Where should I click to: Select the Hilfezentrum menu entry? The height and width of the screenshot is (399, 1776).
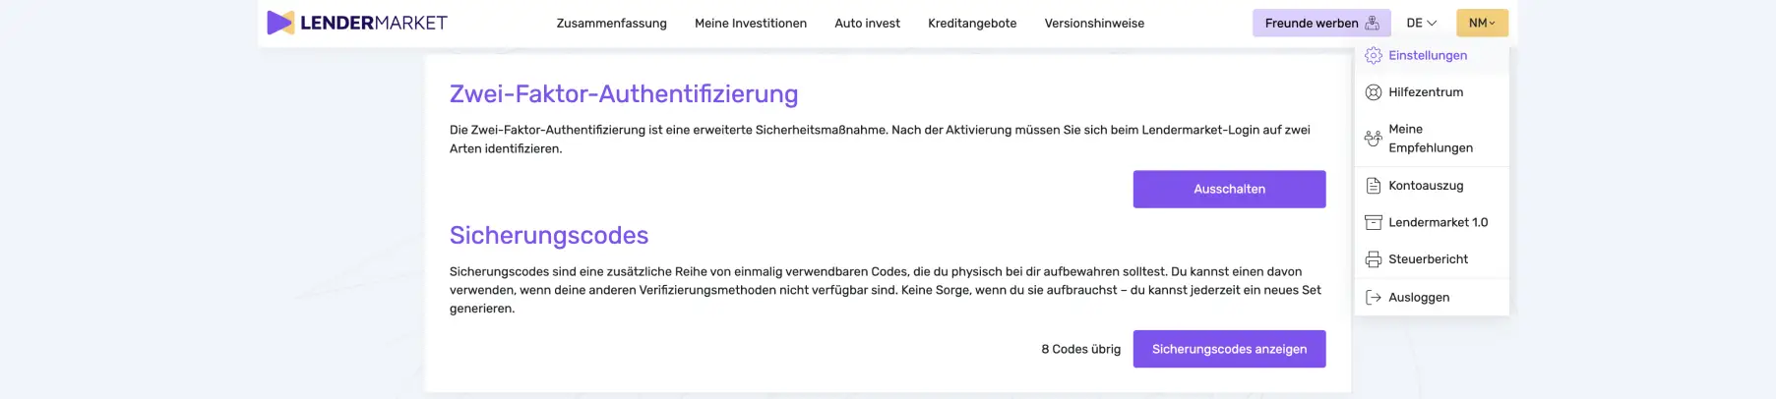pos(1426,92)
